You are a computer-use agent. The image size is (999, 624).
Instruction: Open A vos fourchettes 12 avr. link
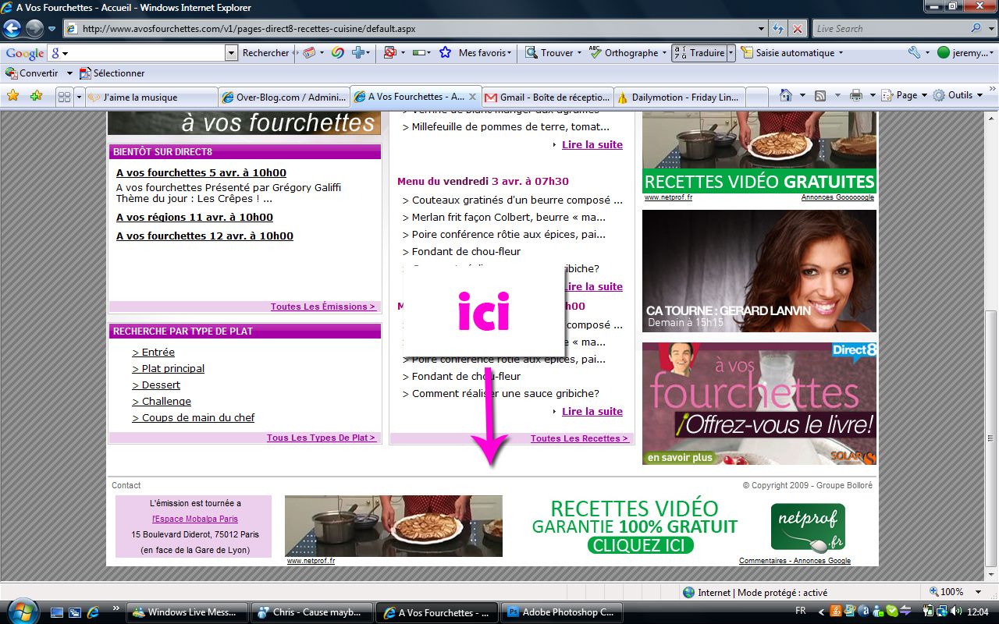(204, 236)
